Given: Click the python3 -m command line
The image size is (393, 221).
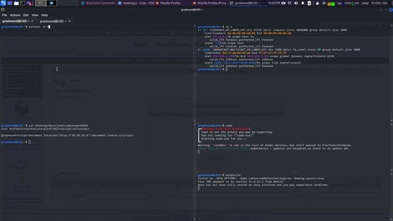Looking at the screenshot, I should pos(26,26).
